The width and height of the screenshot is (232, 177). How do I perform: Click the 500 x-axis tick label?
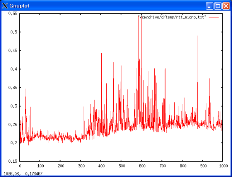coord(121,166)
